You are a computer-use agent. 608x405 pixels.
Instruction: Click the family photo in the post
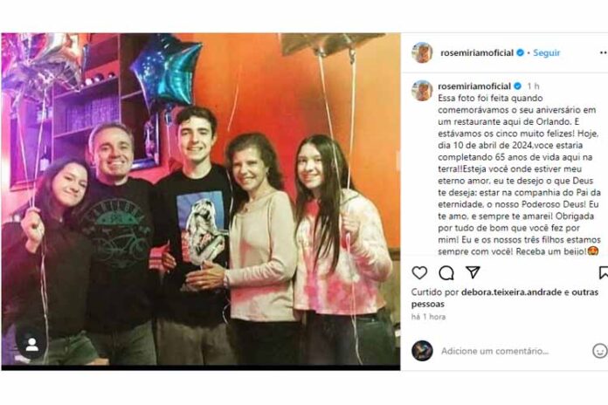[201, 200]
